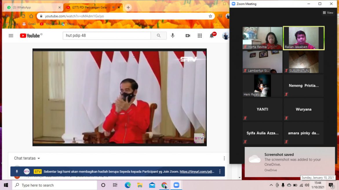Screen dimensions: 339x190
Task: Open the YouTube apps grid icon
Action: [200, 35]
